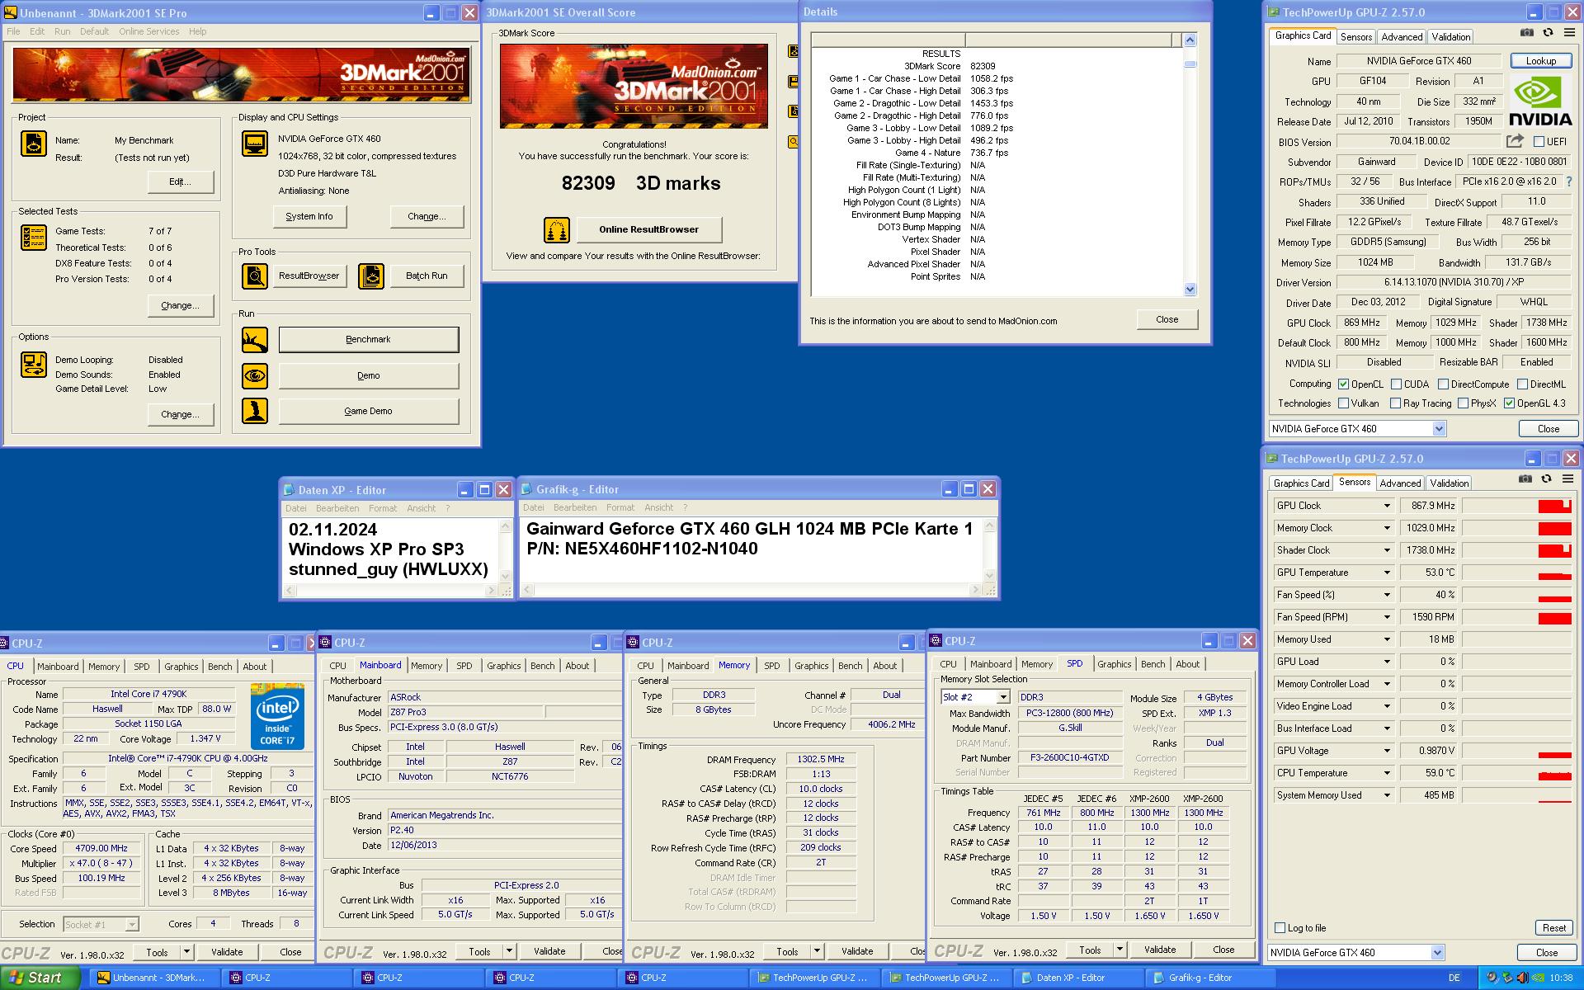Open the Daten XP - Editor taskbar item
This screenshot has height=990, width=1584.
click(x=1079, y=978)
